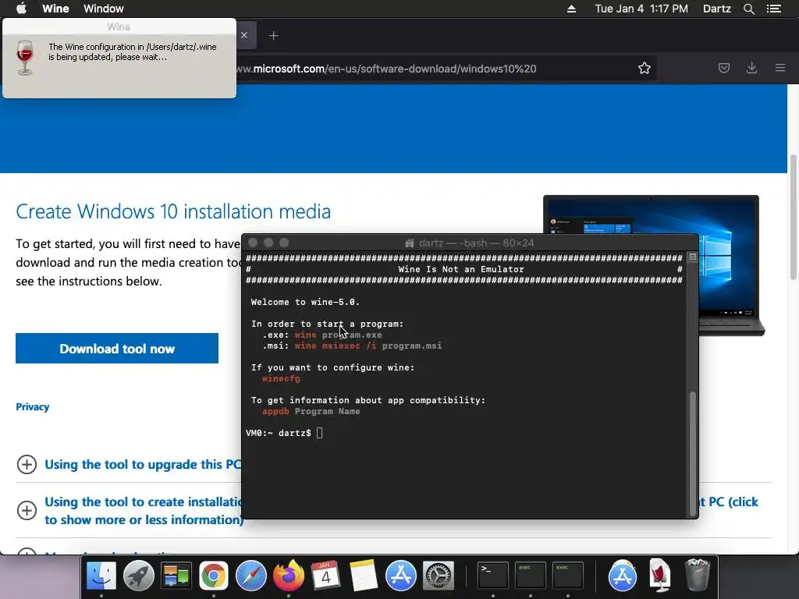Viewport: 799px width, 599px height.
Task: Open Terminal icon in the Dock
Action: tap(493, 576)
